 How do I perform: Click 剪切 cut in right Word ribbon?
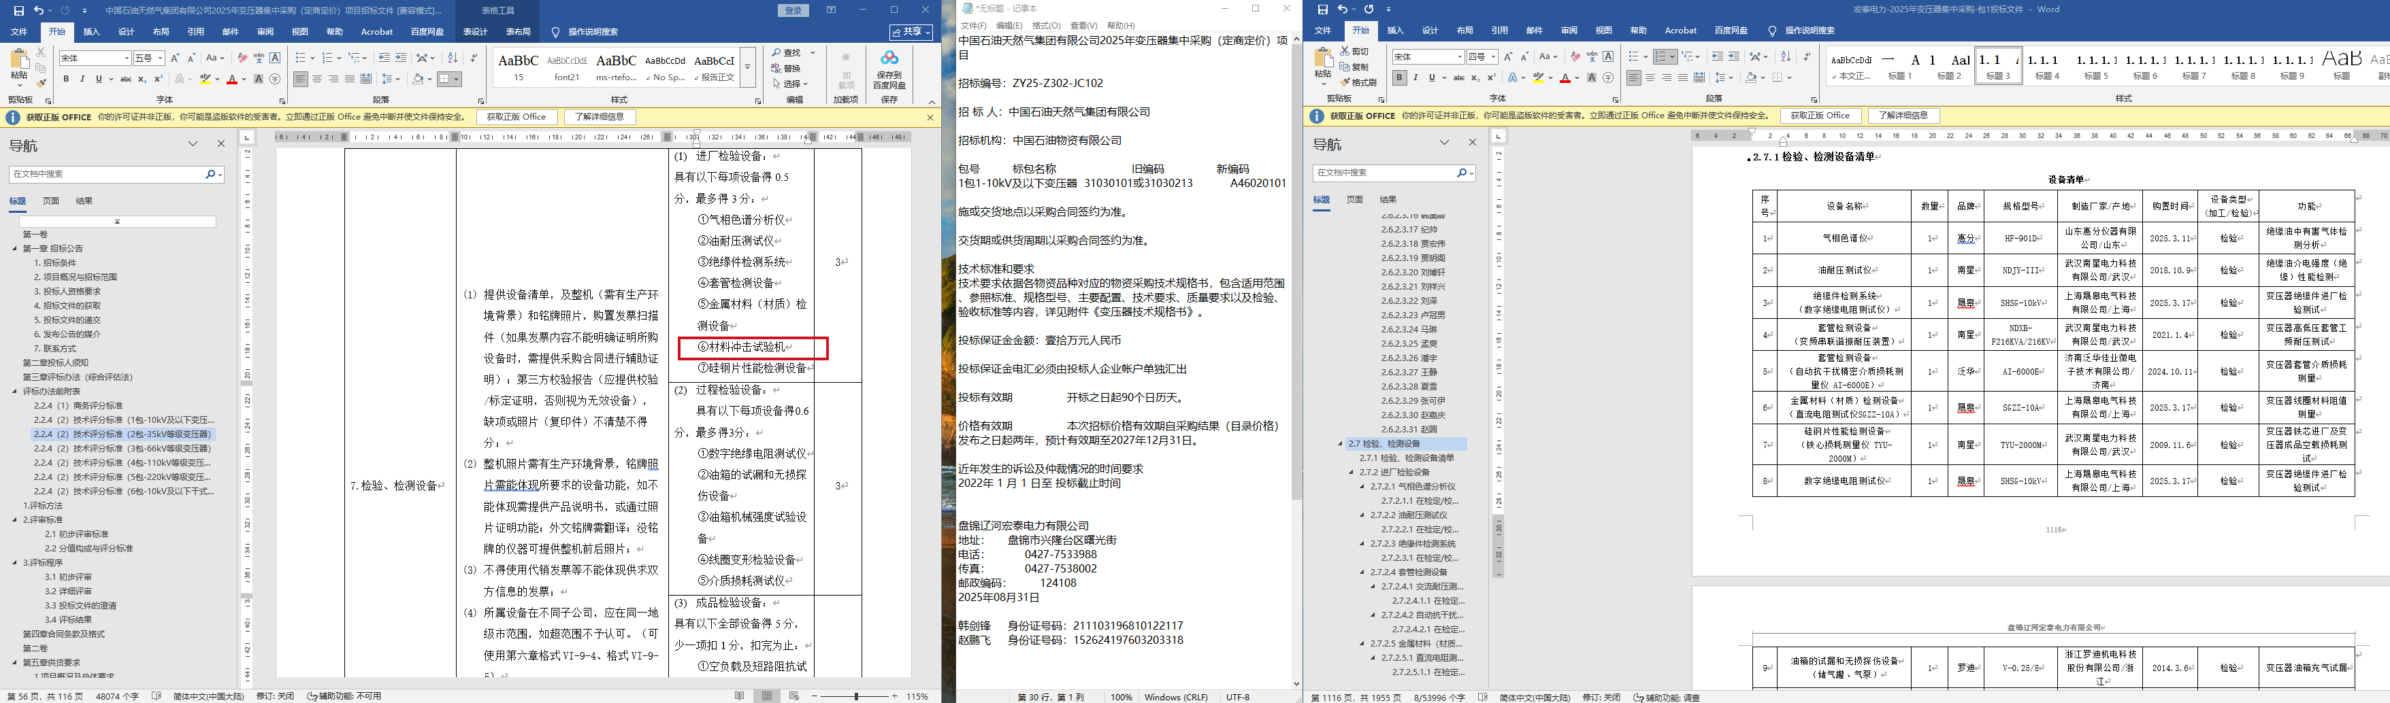pos(1354,52)
